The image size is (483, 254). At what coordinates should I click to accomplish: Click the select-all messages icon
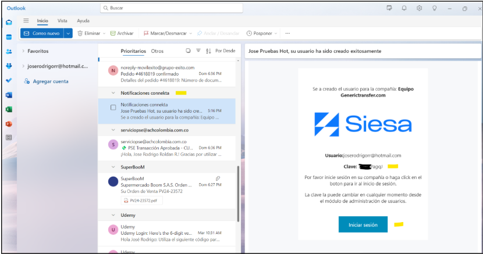click(188, 51)
